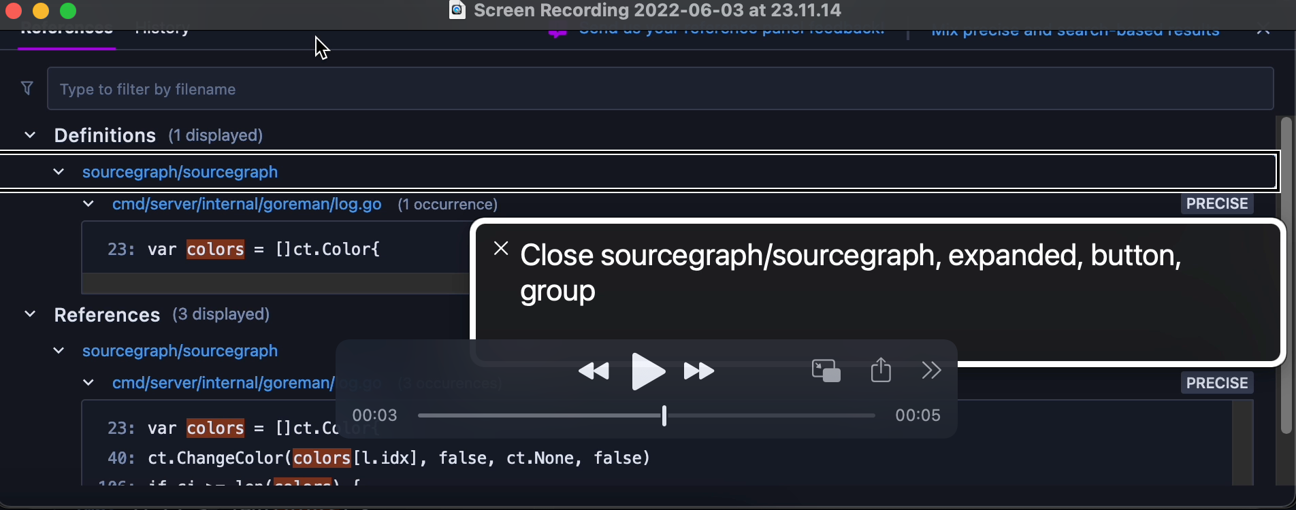Toggle picture-in-picture mode icon
The image size is (1296, 510).
coord(826,371)
